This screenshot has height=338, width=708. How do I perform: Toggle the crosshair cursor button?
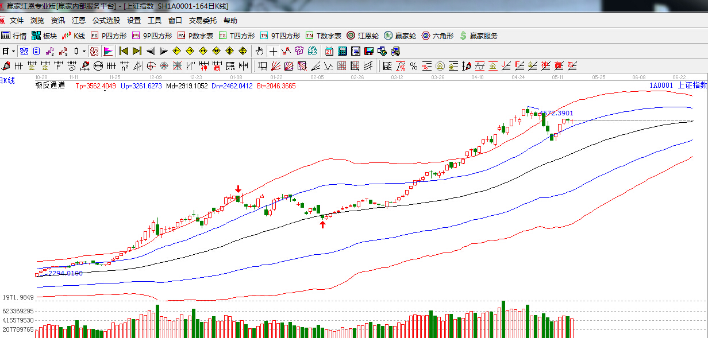(x=274, y=51)
